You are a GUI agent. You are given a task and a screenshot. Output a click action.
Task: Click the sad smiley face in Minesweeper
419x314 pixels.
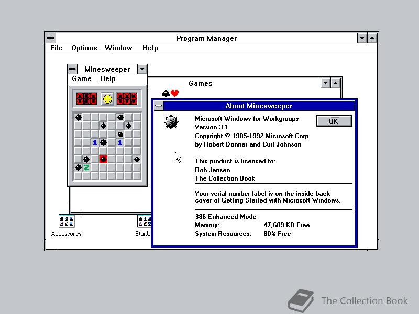pyautogui.click(x=107, y=99)
